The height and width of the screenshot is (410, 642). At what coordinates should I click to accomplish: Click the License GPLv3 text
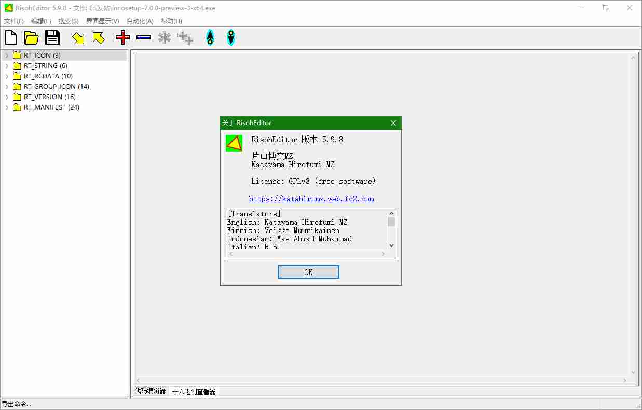click(313, 181)
